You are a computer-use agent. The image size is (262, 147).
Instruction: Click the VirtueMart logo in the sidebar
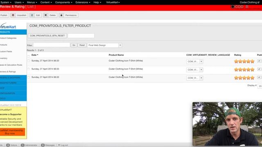(8, 26)
